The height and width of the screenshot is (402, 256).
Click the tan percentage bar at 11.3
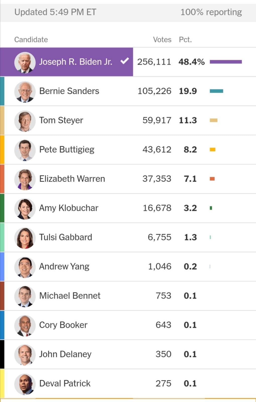(214, 120)
